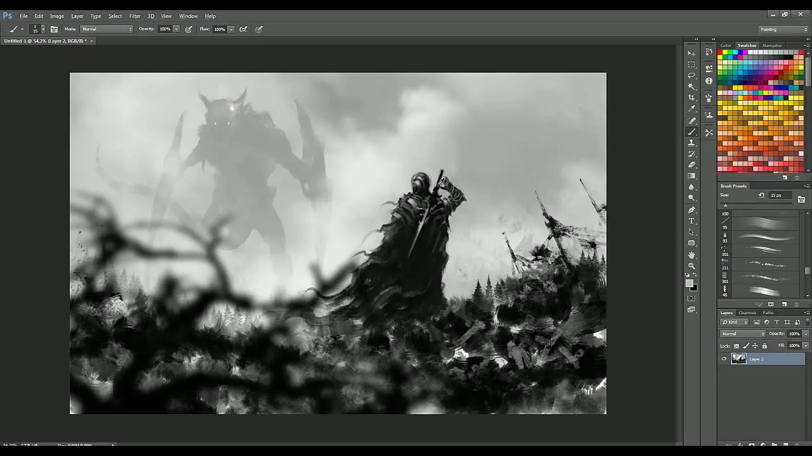This screenshot has width=812, height=456.
Task: Toggle the lock all padlock icon
Action: [x=764, y=346]
